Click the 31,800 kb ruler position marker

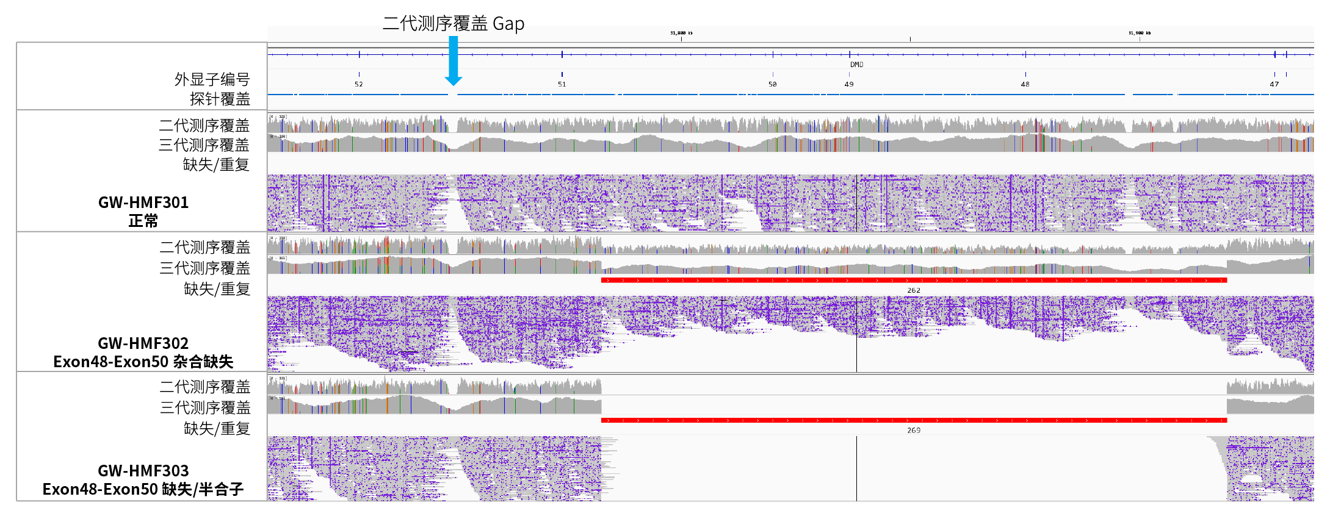[681, 34]
